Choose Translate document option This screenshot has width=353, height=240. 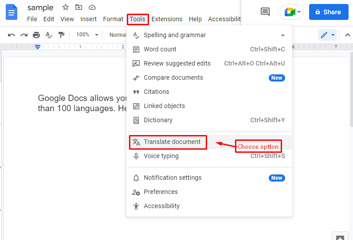(209, 142)
